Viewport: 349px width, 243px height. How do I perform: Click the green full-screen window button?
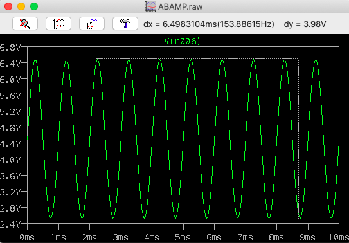34,6
